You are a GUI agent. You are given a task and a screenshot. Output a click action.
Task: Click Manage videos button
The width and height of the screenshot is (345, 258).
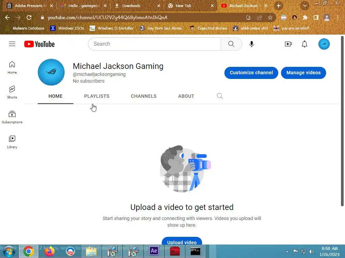tap(304, 73)
